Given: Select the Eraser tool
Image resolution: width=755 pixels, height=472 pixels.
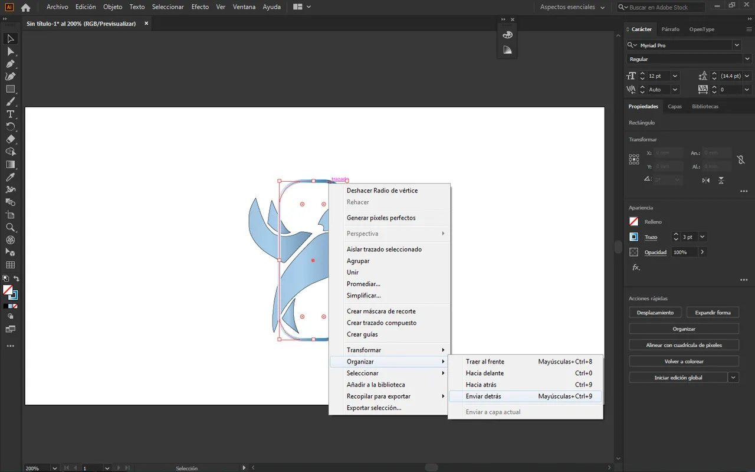Looking at the screenshot, I should click(11, 139).
